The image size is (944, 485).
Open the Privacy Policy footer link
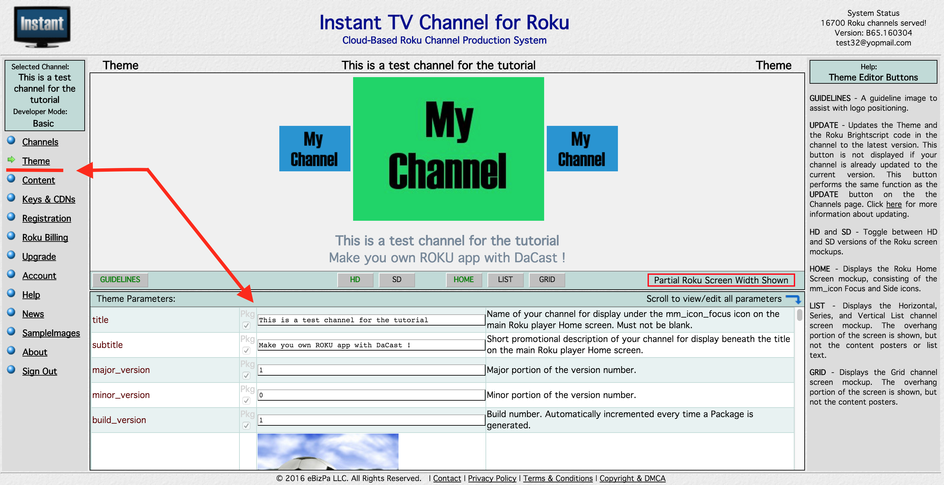click(492, 478)
